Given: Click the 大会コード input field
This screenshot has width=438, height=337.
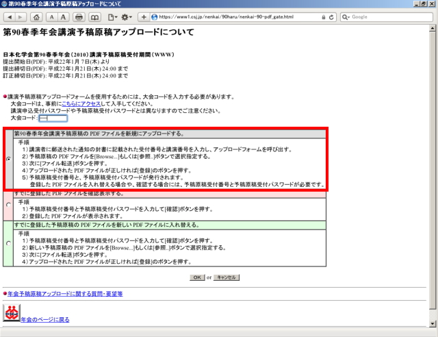Looking at the screenshot, I should (x=53, y=118).
